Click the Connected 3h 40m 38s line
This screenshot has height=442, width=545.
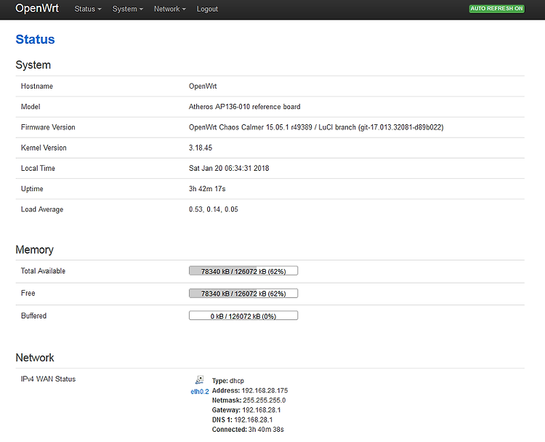click(x=249, y=430)
